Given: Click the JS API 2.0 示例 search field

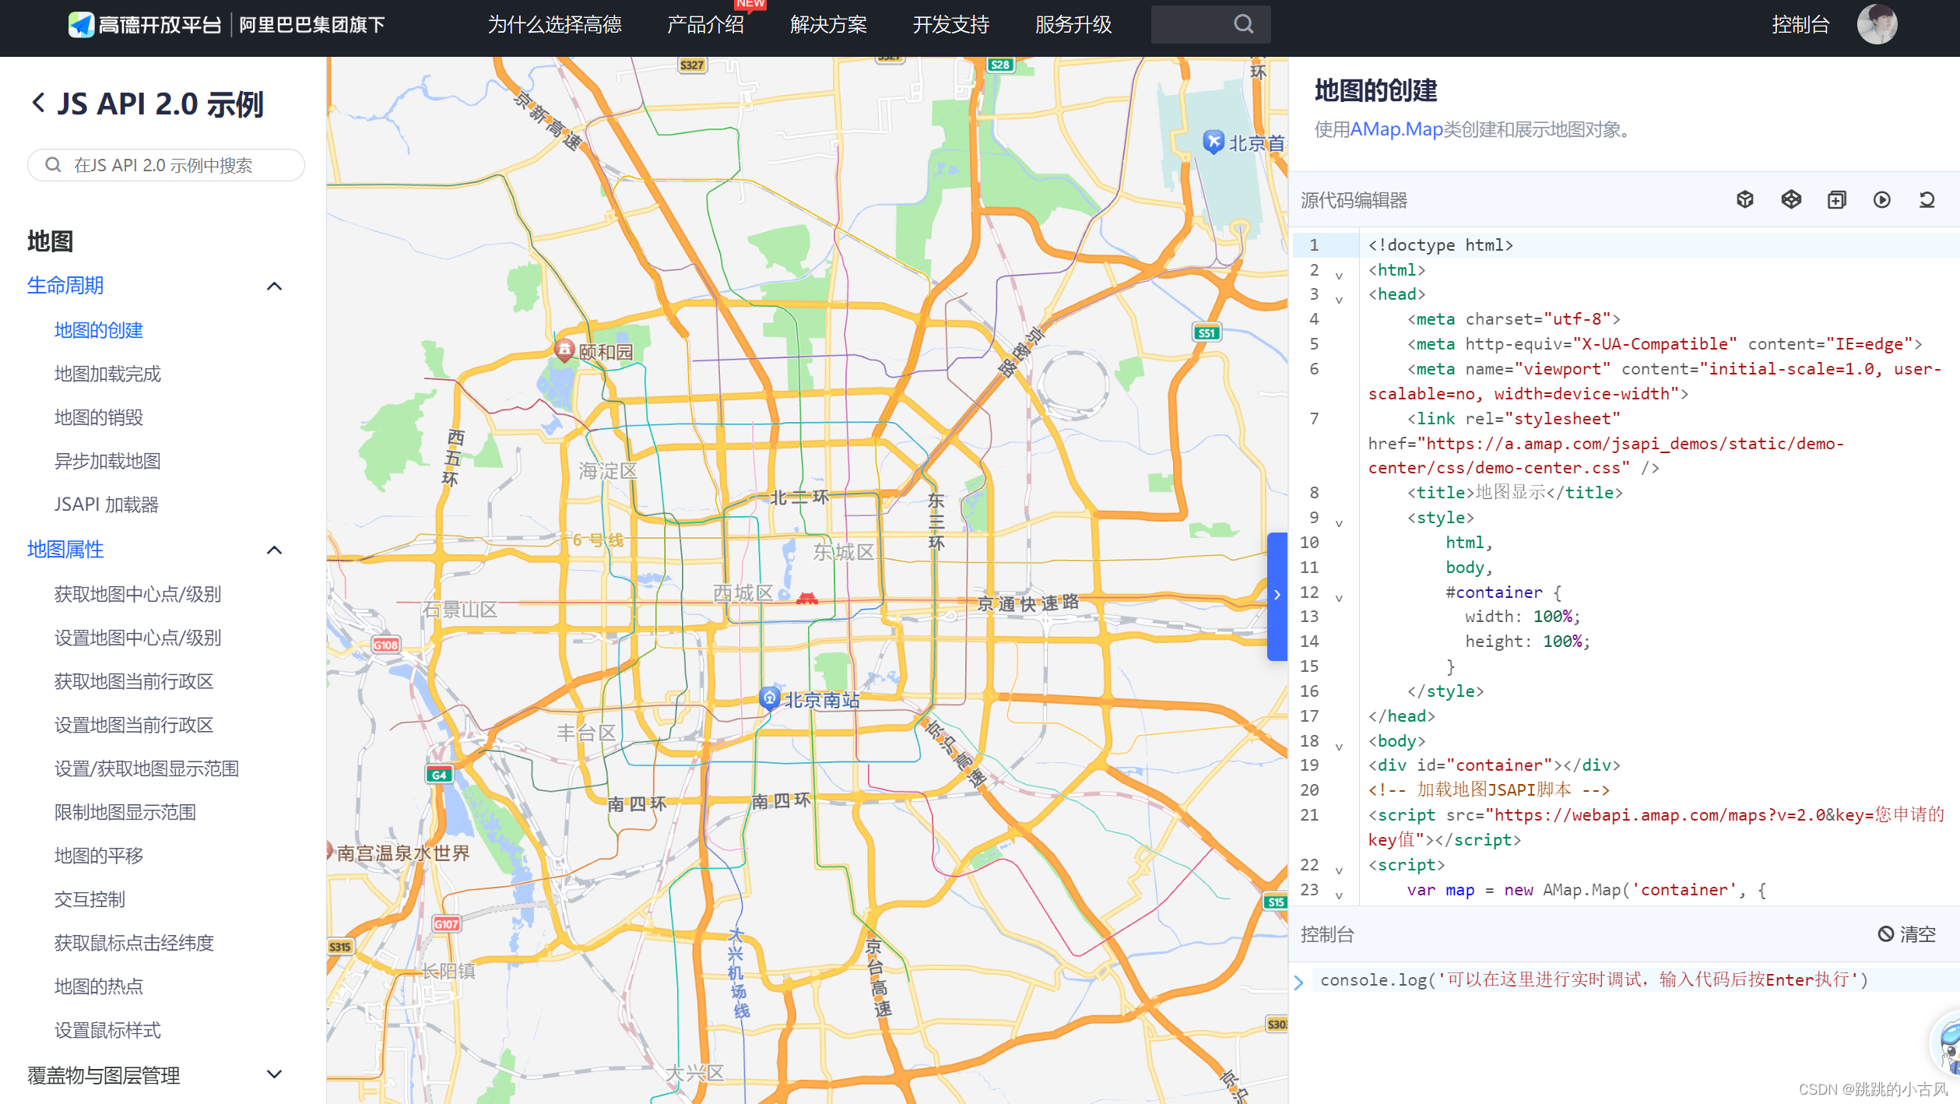Looking at the screenshot, I should point(166,165).
